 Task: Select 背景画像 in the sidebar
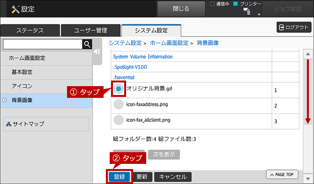click(46, 100)
